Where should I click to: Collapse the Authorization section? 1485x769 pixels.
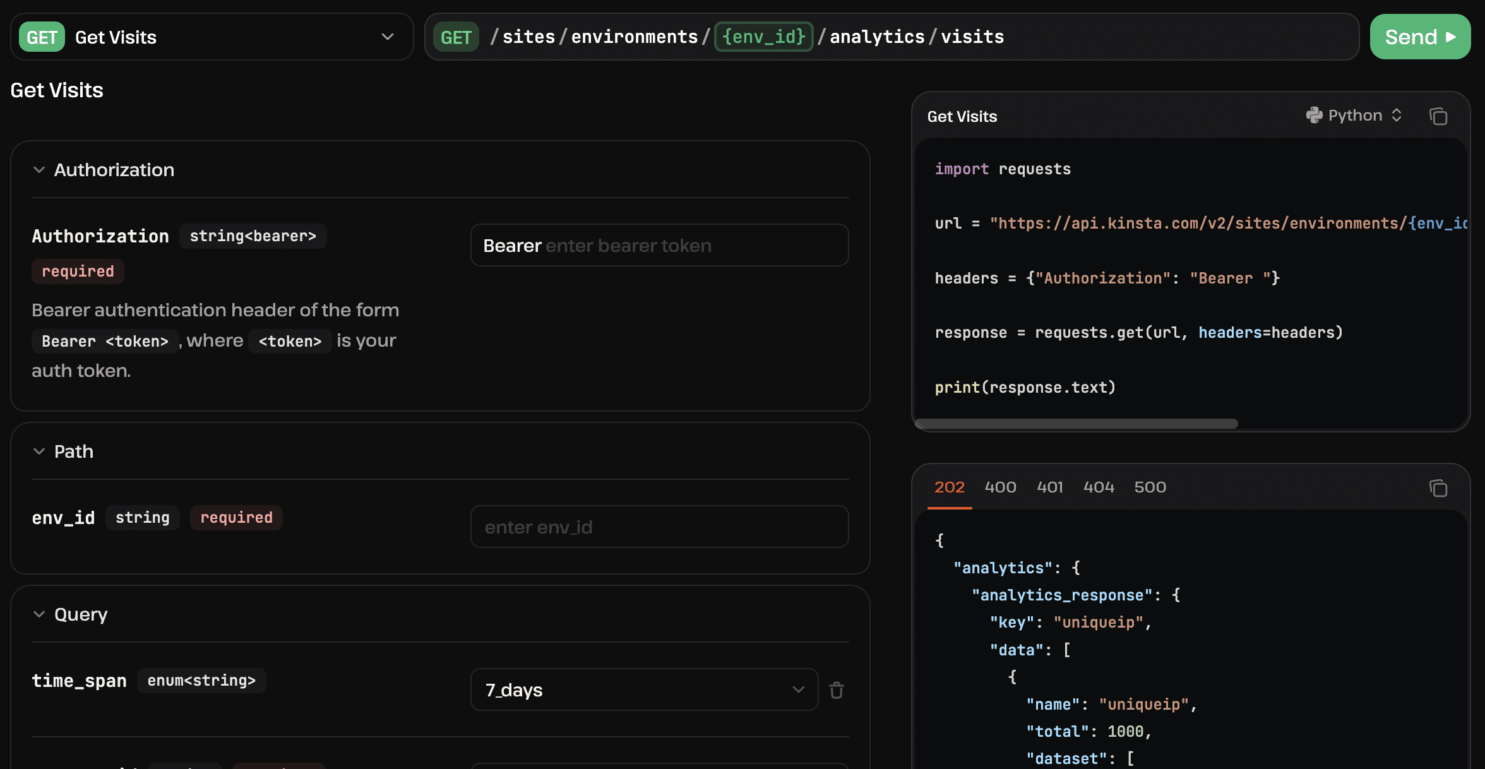(39, 170)
